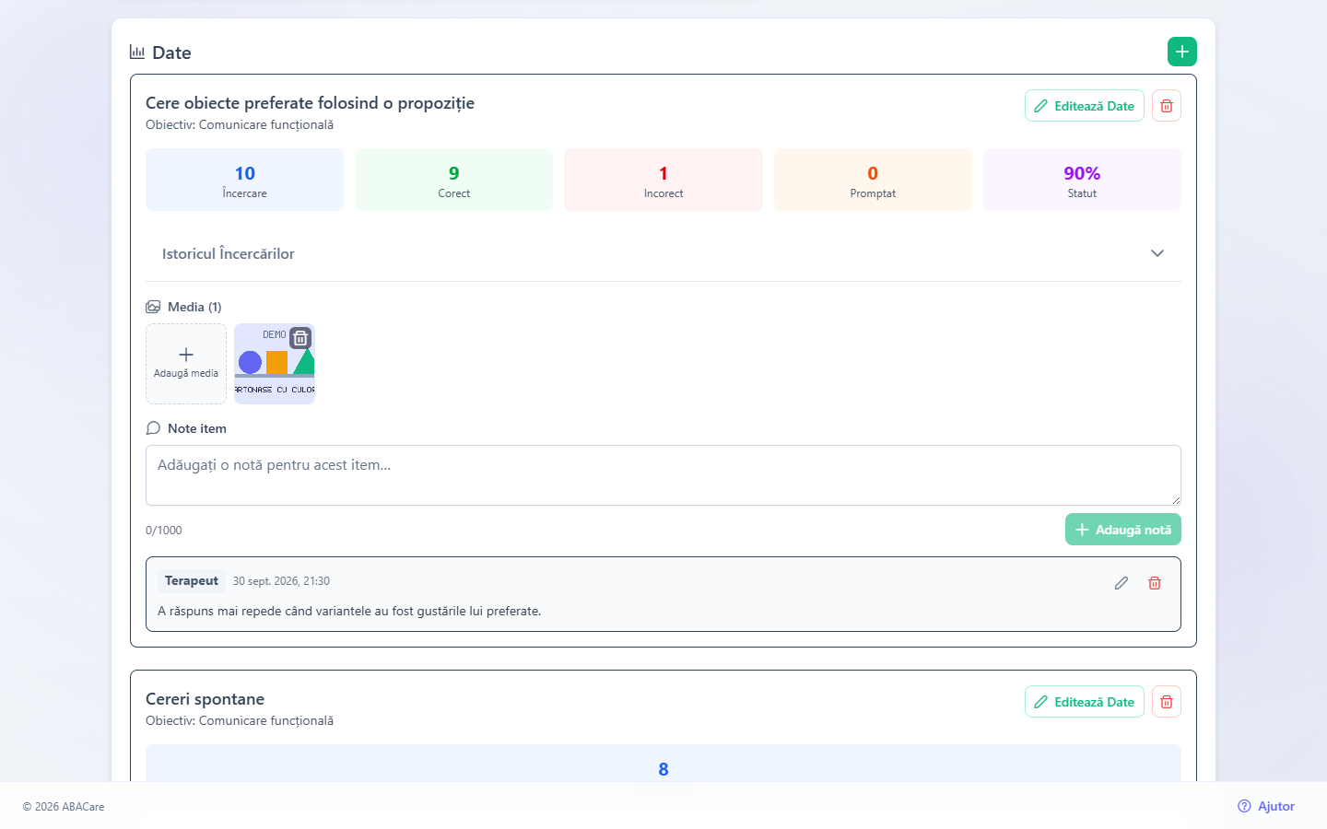The height and width of the screenshot is (829, 1327).
Task: Click the "© 2026 ABACare" footer text
Action: tap(64, 807)
